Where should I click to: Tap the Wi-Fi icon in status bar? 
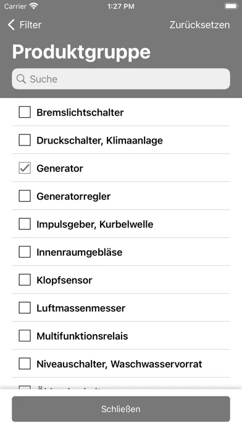point(34,6)
